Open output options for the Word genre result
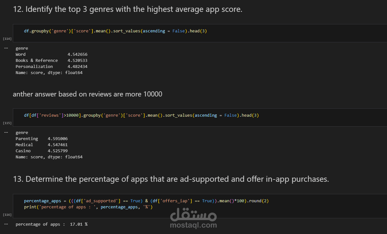The height and width of the screenshot is (234, 387). tap(6, 48)
